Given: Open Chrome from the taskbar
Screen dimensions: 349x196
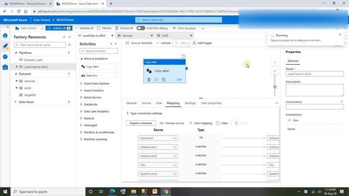Looking at the screenshot, I should click(x=166, y=192).
